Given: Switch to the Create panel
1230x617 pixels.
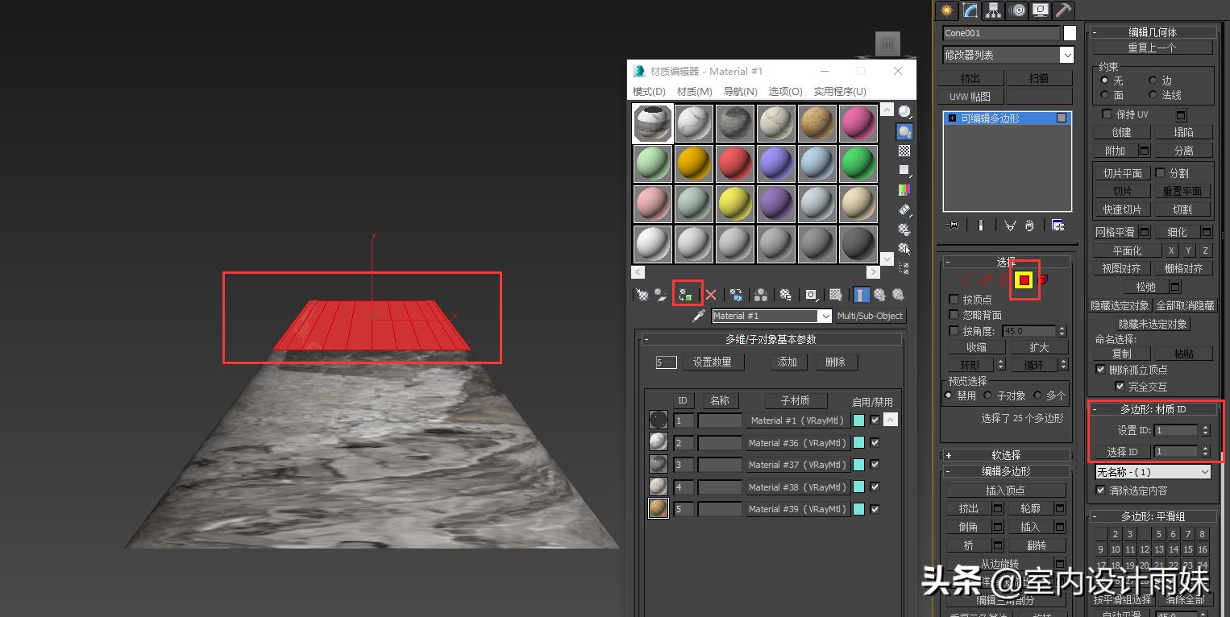Looking at the screenshot, I should pyautogui.click(x=945, y=10).
